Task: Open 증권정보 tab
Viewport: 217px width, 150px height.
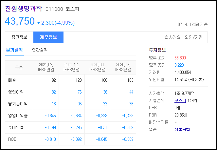Action: click(x=19, y=37)
